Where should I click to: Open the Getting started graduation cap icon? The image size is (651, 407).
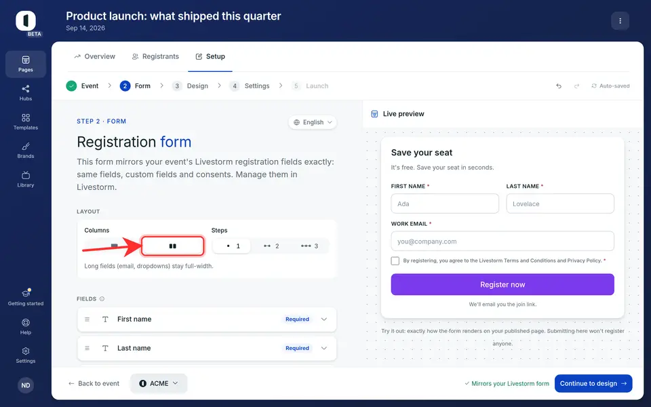click(x=25, y=293)
